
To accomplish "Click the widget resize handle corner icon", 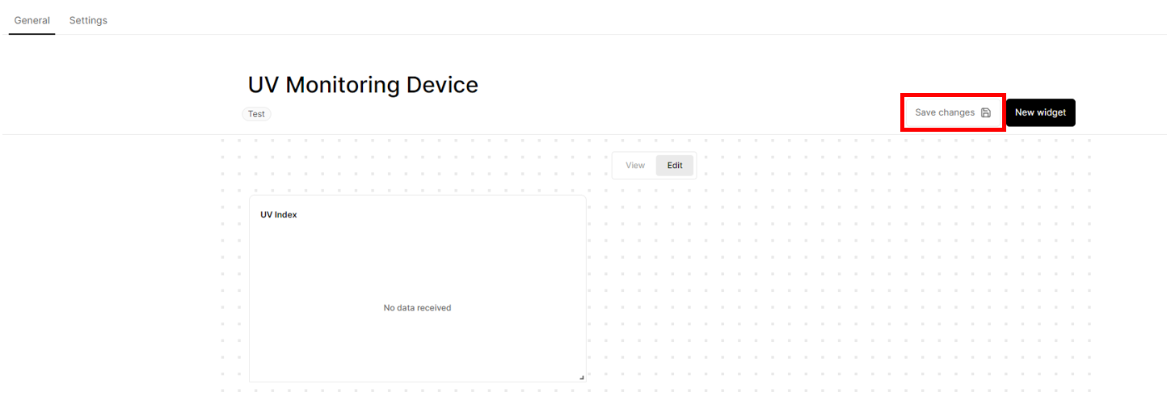I will pos(581,377).
